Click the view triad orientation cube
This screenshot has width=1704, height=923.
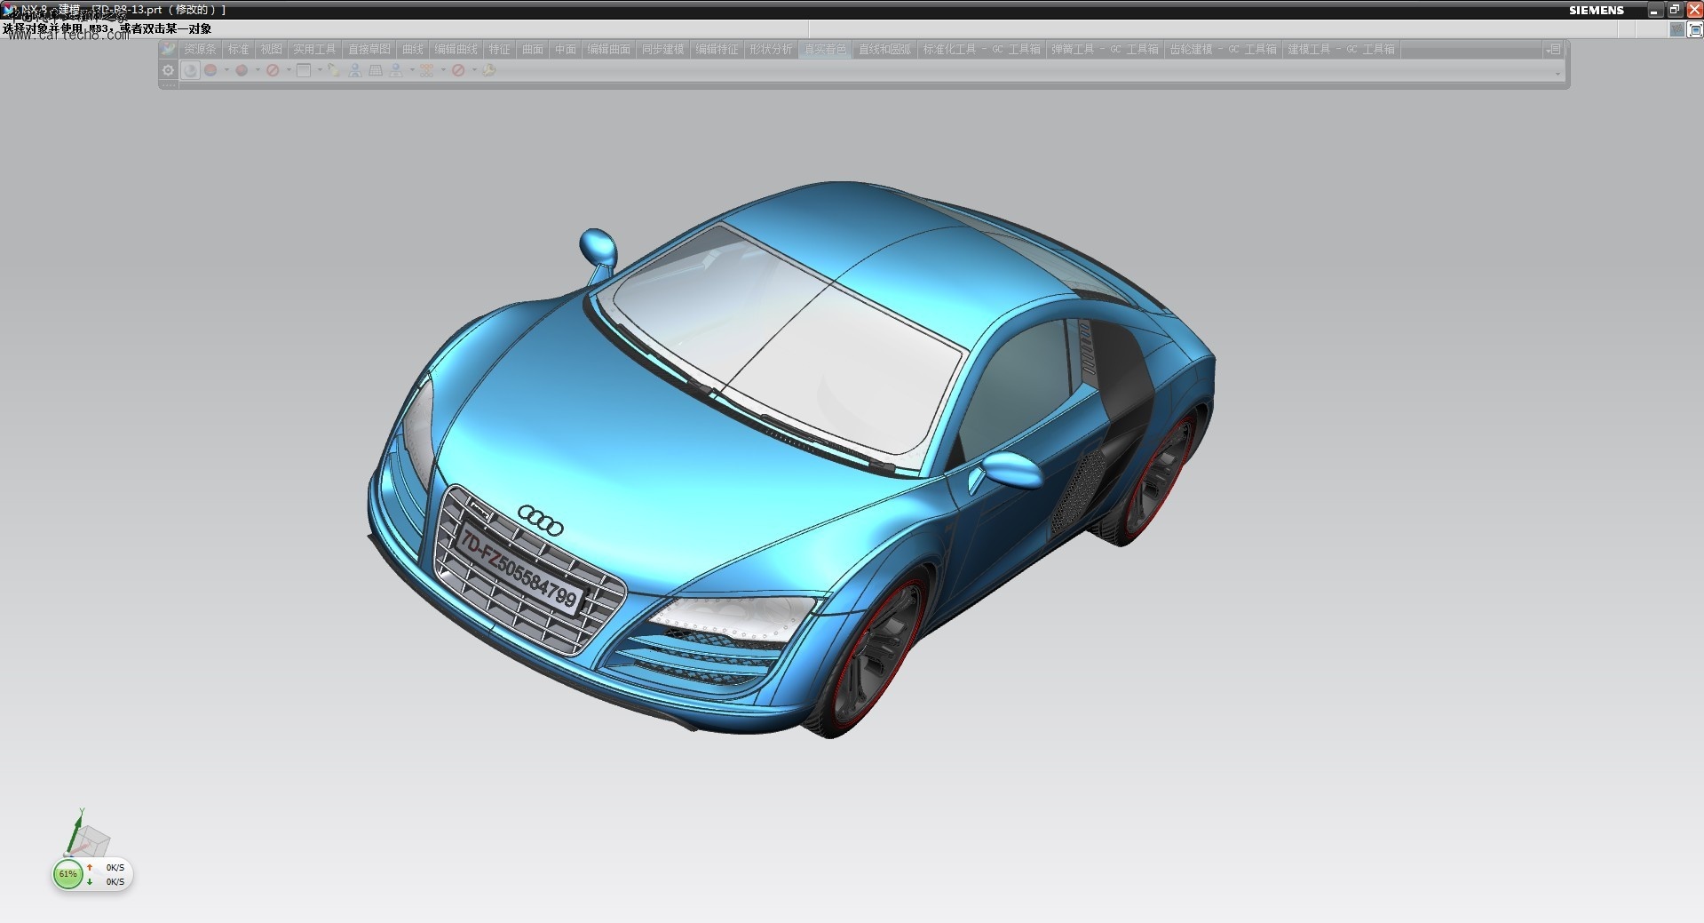pyautogui.click(x=87, y=835)
